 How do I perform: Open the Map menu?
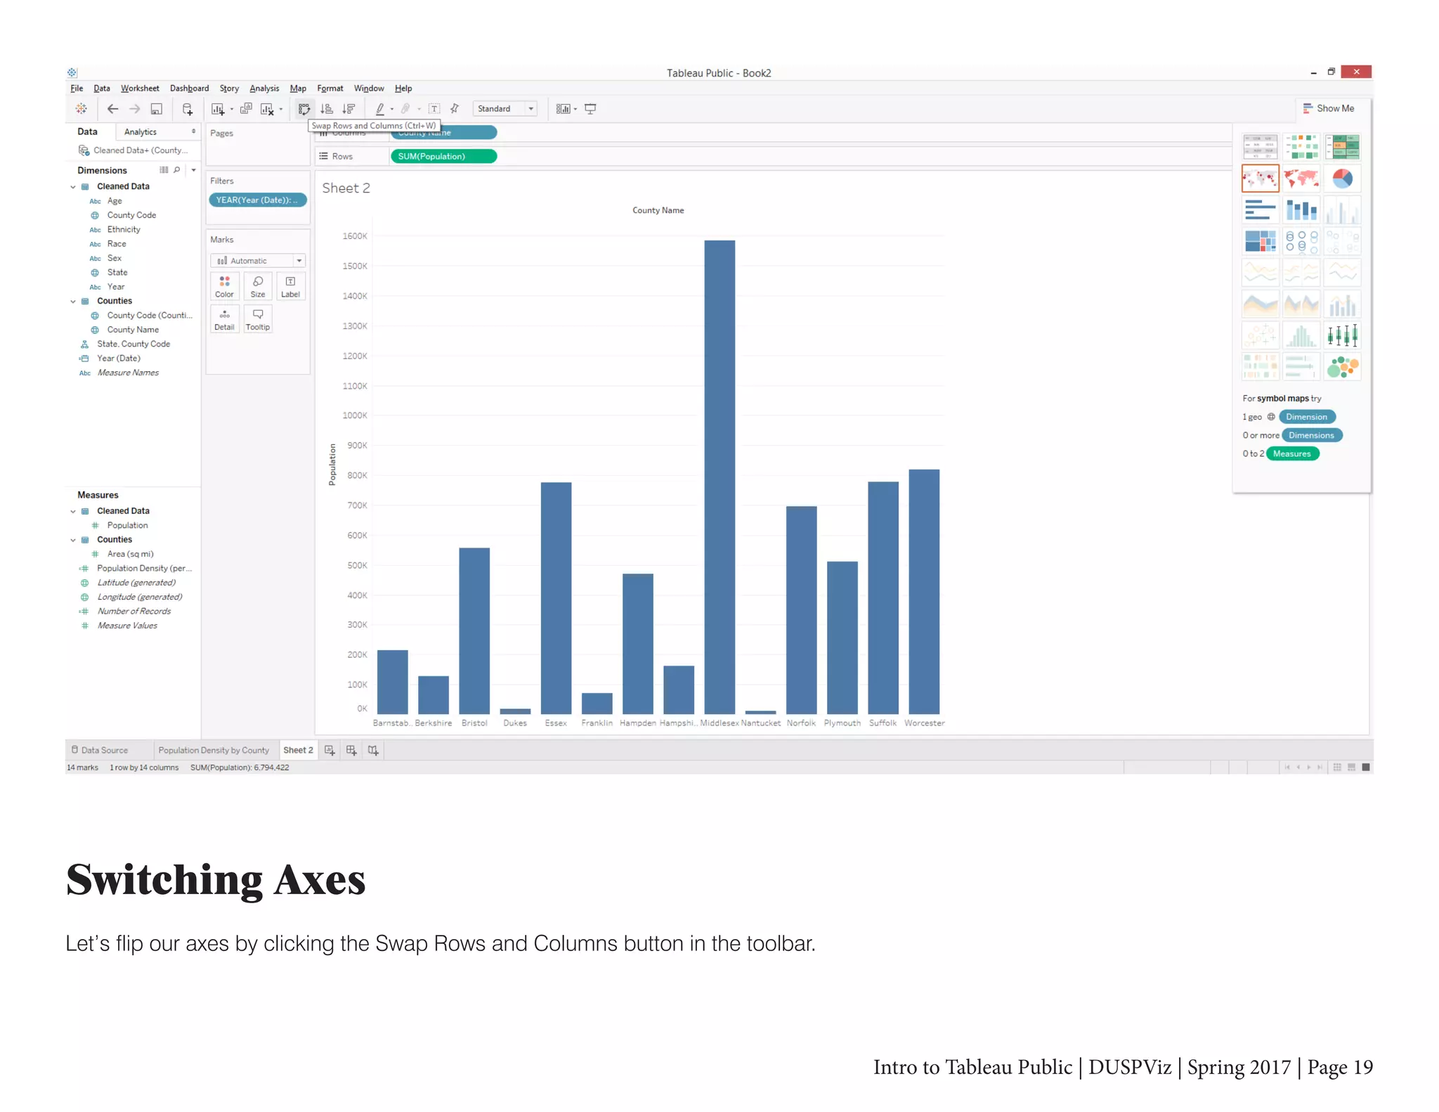[298, 89]
